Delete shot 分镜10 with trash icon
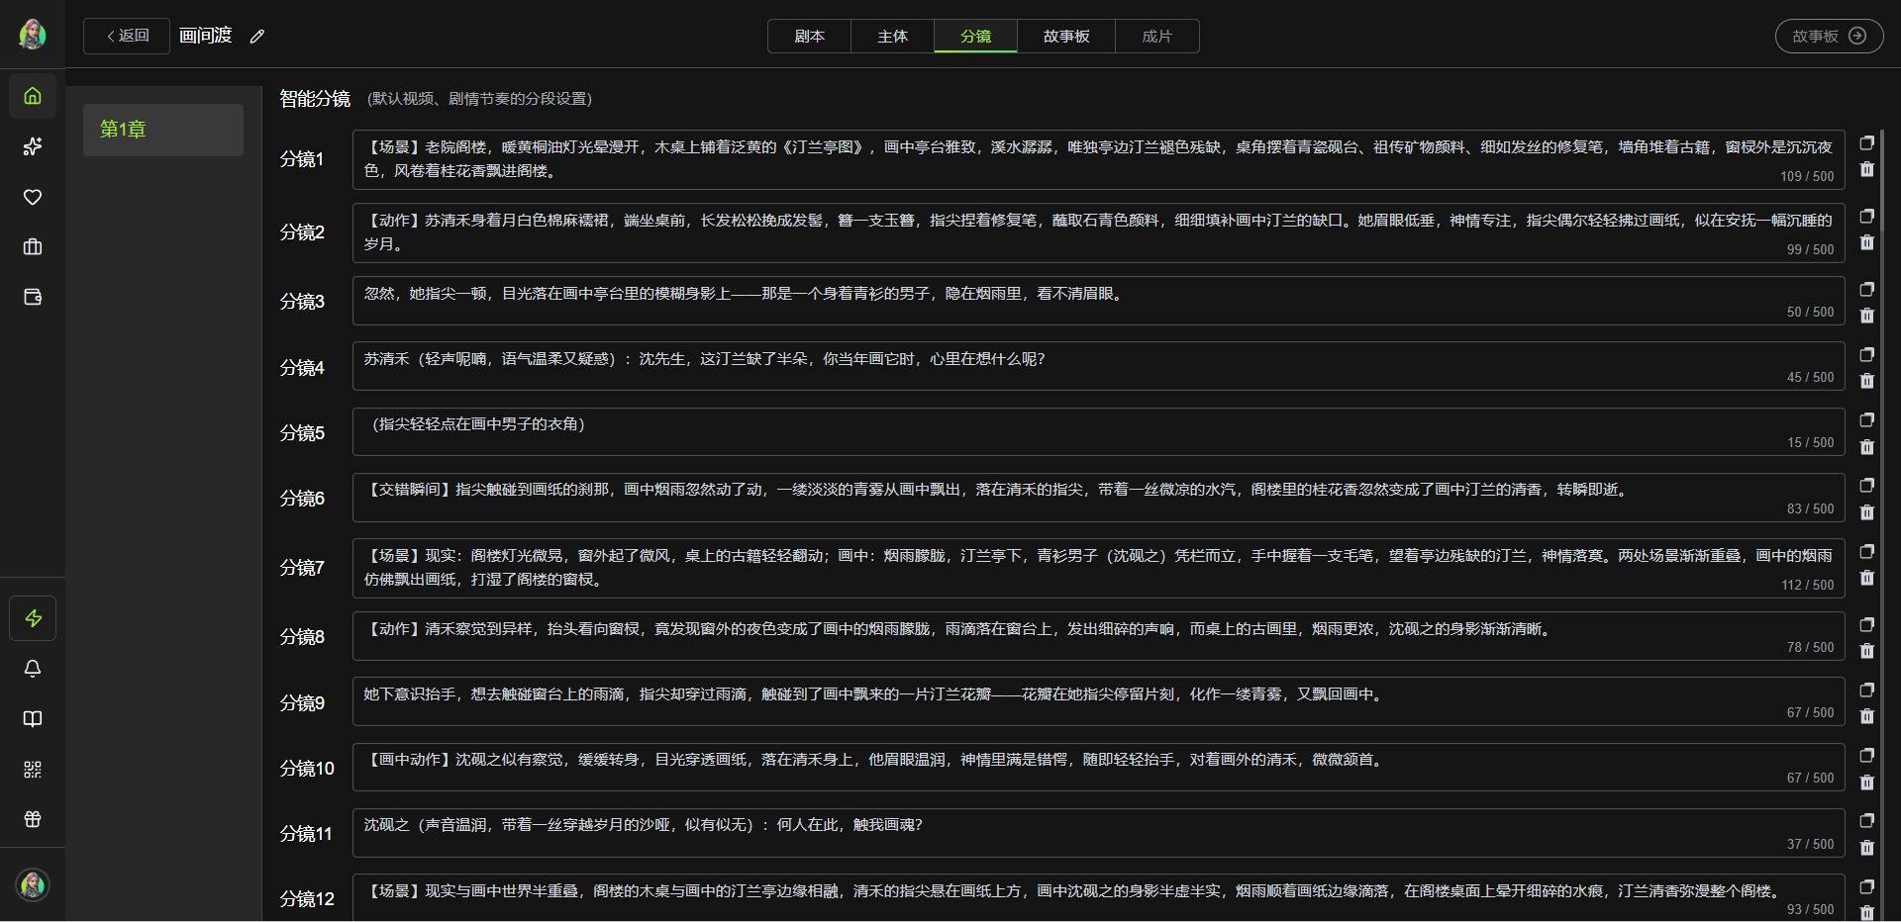Viewport: 1901px width, 922px height. [x=1866, y=783]
